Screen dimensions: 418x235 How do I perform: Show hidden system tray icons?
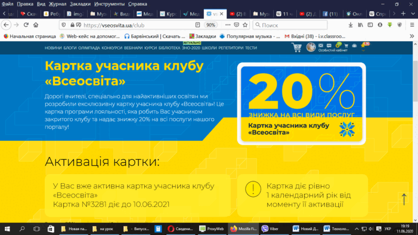tap(357, 229)
